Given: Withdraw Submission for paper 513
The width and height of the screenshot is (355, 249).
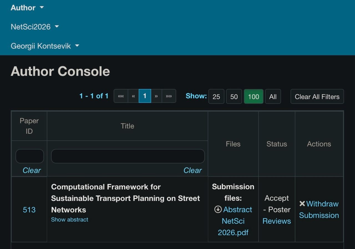Looking at the screenshot, I should [x=319, y=210].
